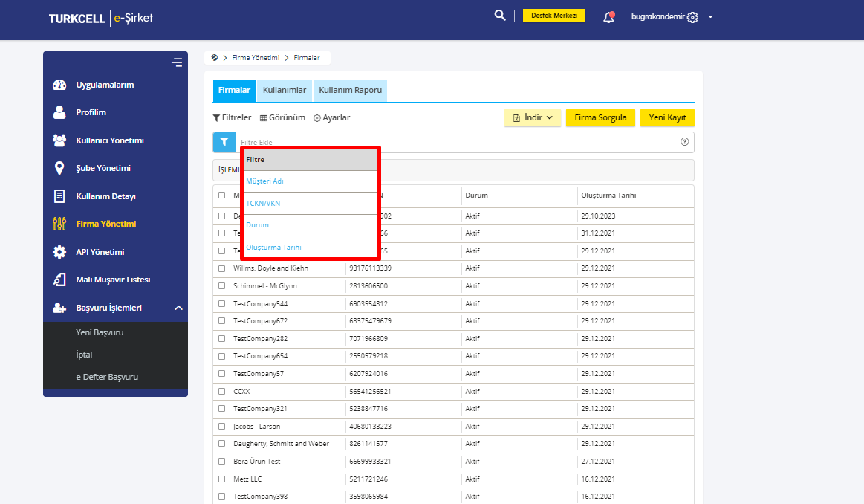Click the TestCompany654 name cell
This screenshot has width=864, height=504.
260,355
